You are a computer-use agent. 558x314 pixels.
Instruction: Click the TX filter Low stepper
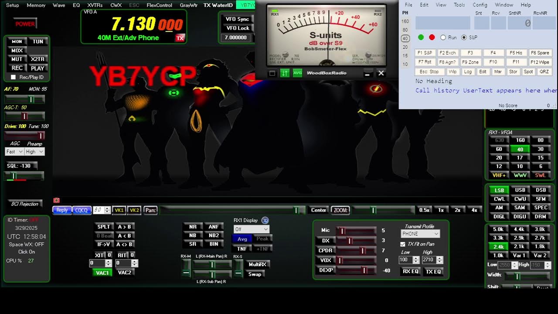click(x=416, y=260)
